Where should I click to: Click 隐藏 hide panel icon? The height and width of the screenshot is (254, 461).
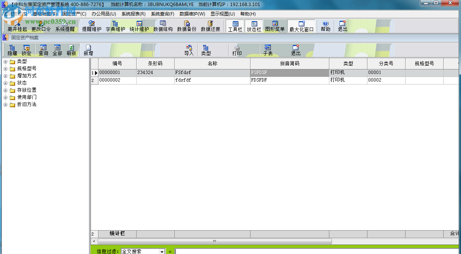coord(12,50)
